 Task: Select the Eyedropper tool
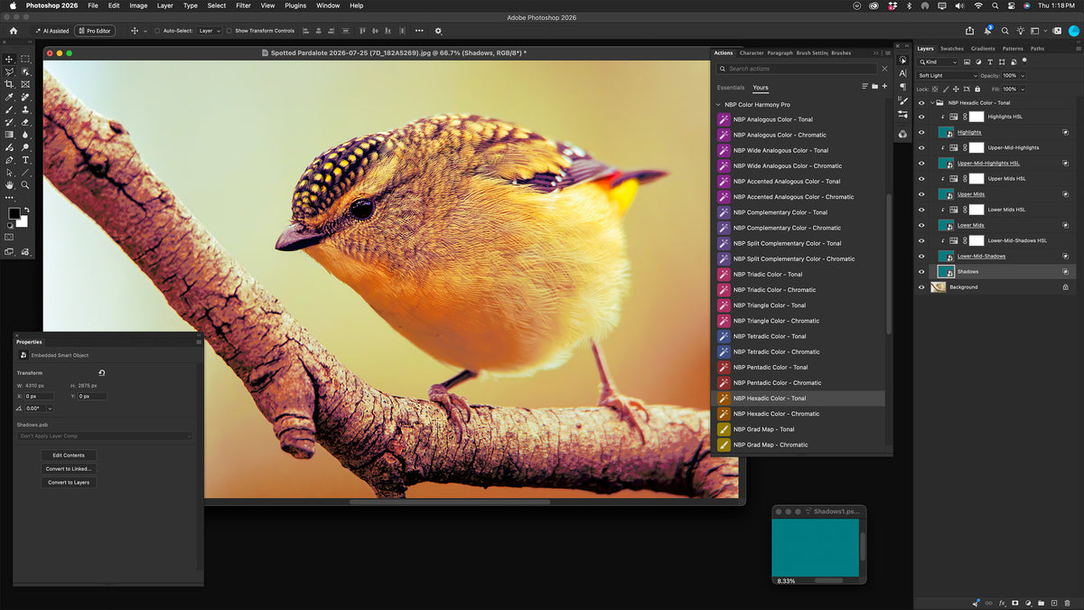pyautogui.click(x=10, y=97)
